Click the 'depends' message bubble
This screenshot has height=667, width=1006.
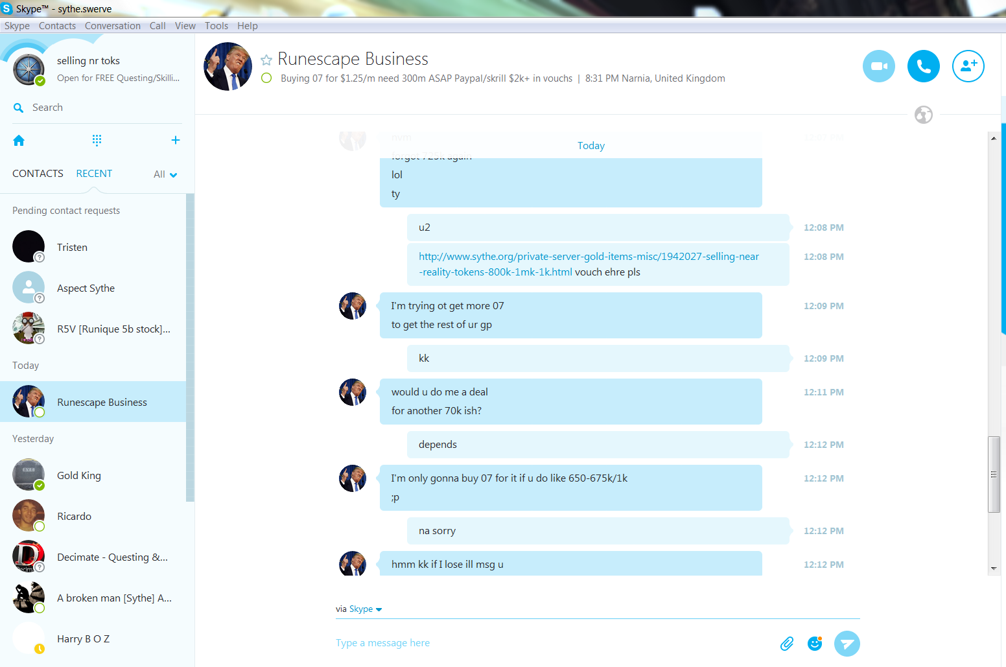click(x=598, y=445)
